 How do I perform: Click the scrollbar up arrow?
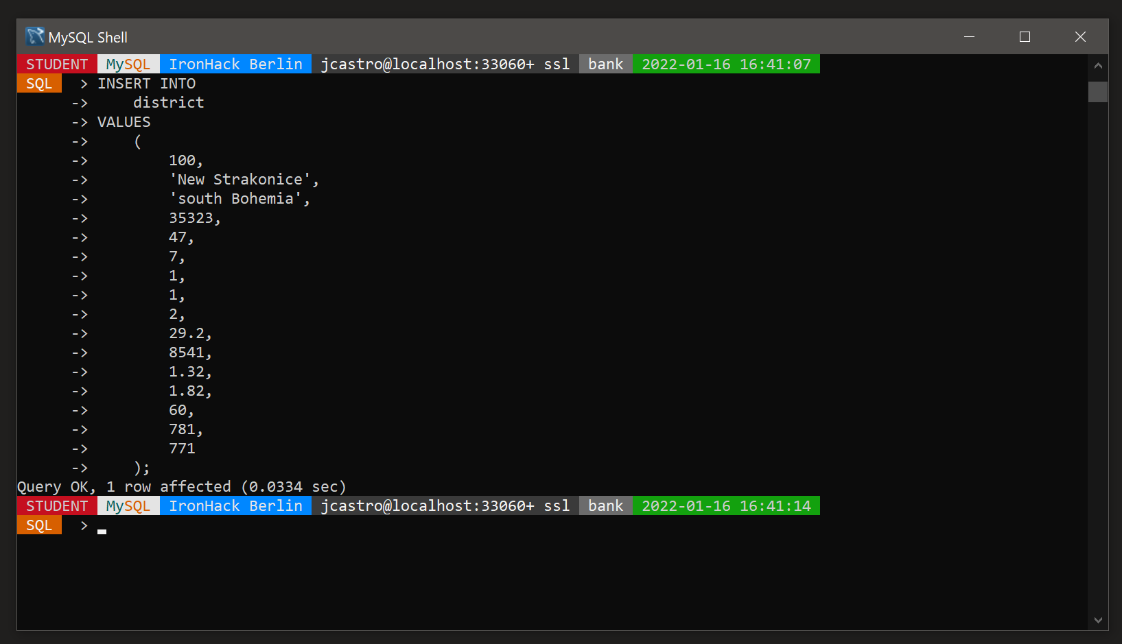pos(1097,65)
